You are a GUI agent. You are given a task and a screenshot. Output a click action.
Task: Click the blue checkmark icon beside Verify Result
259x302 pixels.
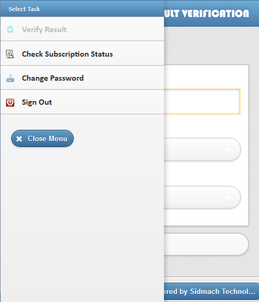pos(10,29)
